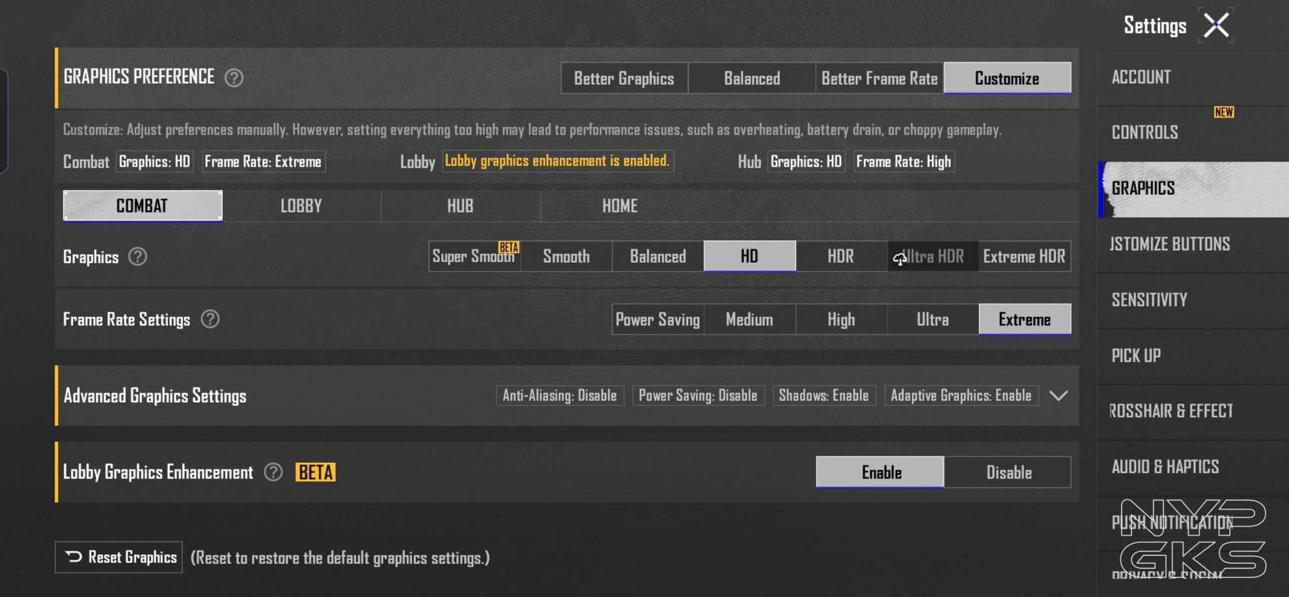Close the Settings screen with X
This screenshot has height=597, width=1289.
pyautogui.click(x=1216, y=26)
